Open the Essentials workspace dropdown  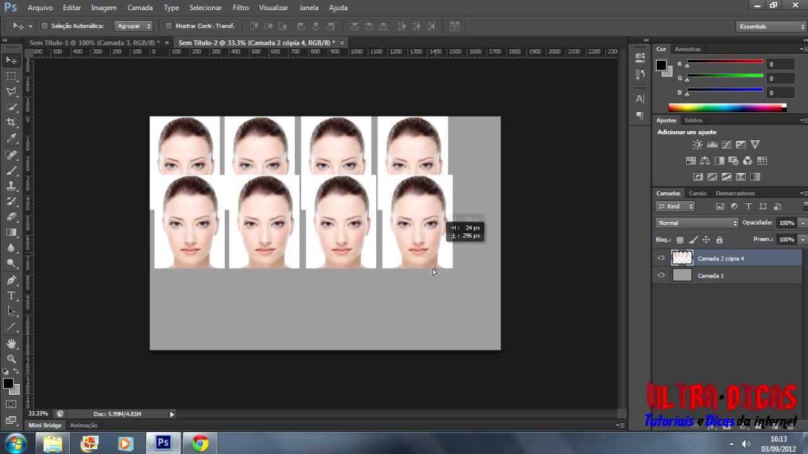(771, 26)
